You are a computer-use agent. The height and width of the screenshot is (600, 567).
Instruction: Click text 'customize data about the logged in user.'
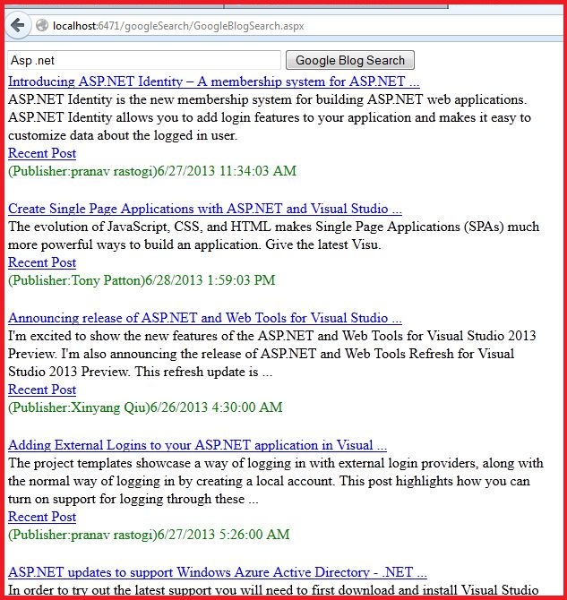(123, 135)
